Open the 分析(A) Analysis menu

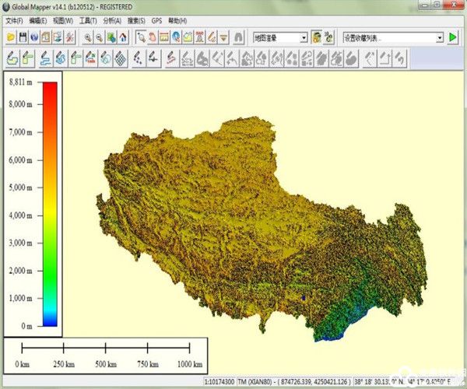point(113,20)
